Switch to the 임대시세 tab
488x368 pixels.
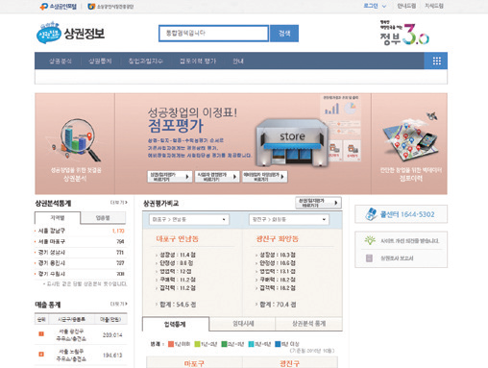pos(243,324)
